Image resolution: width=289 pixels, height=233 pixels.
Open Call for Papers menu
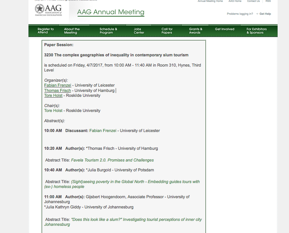pos(167,31)
